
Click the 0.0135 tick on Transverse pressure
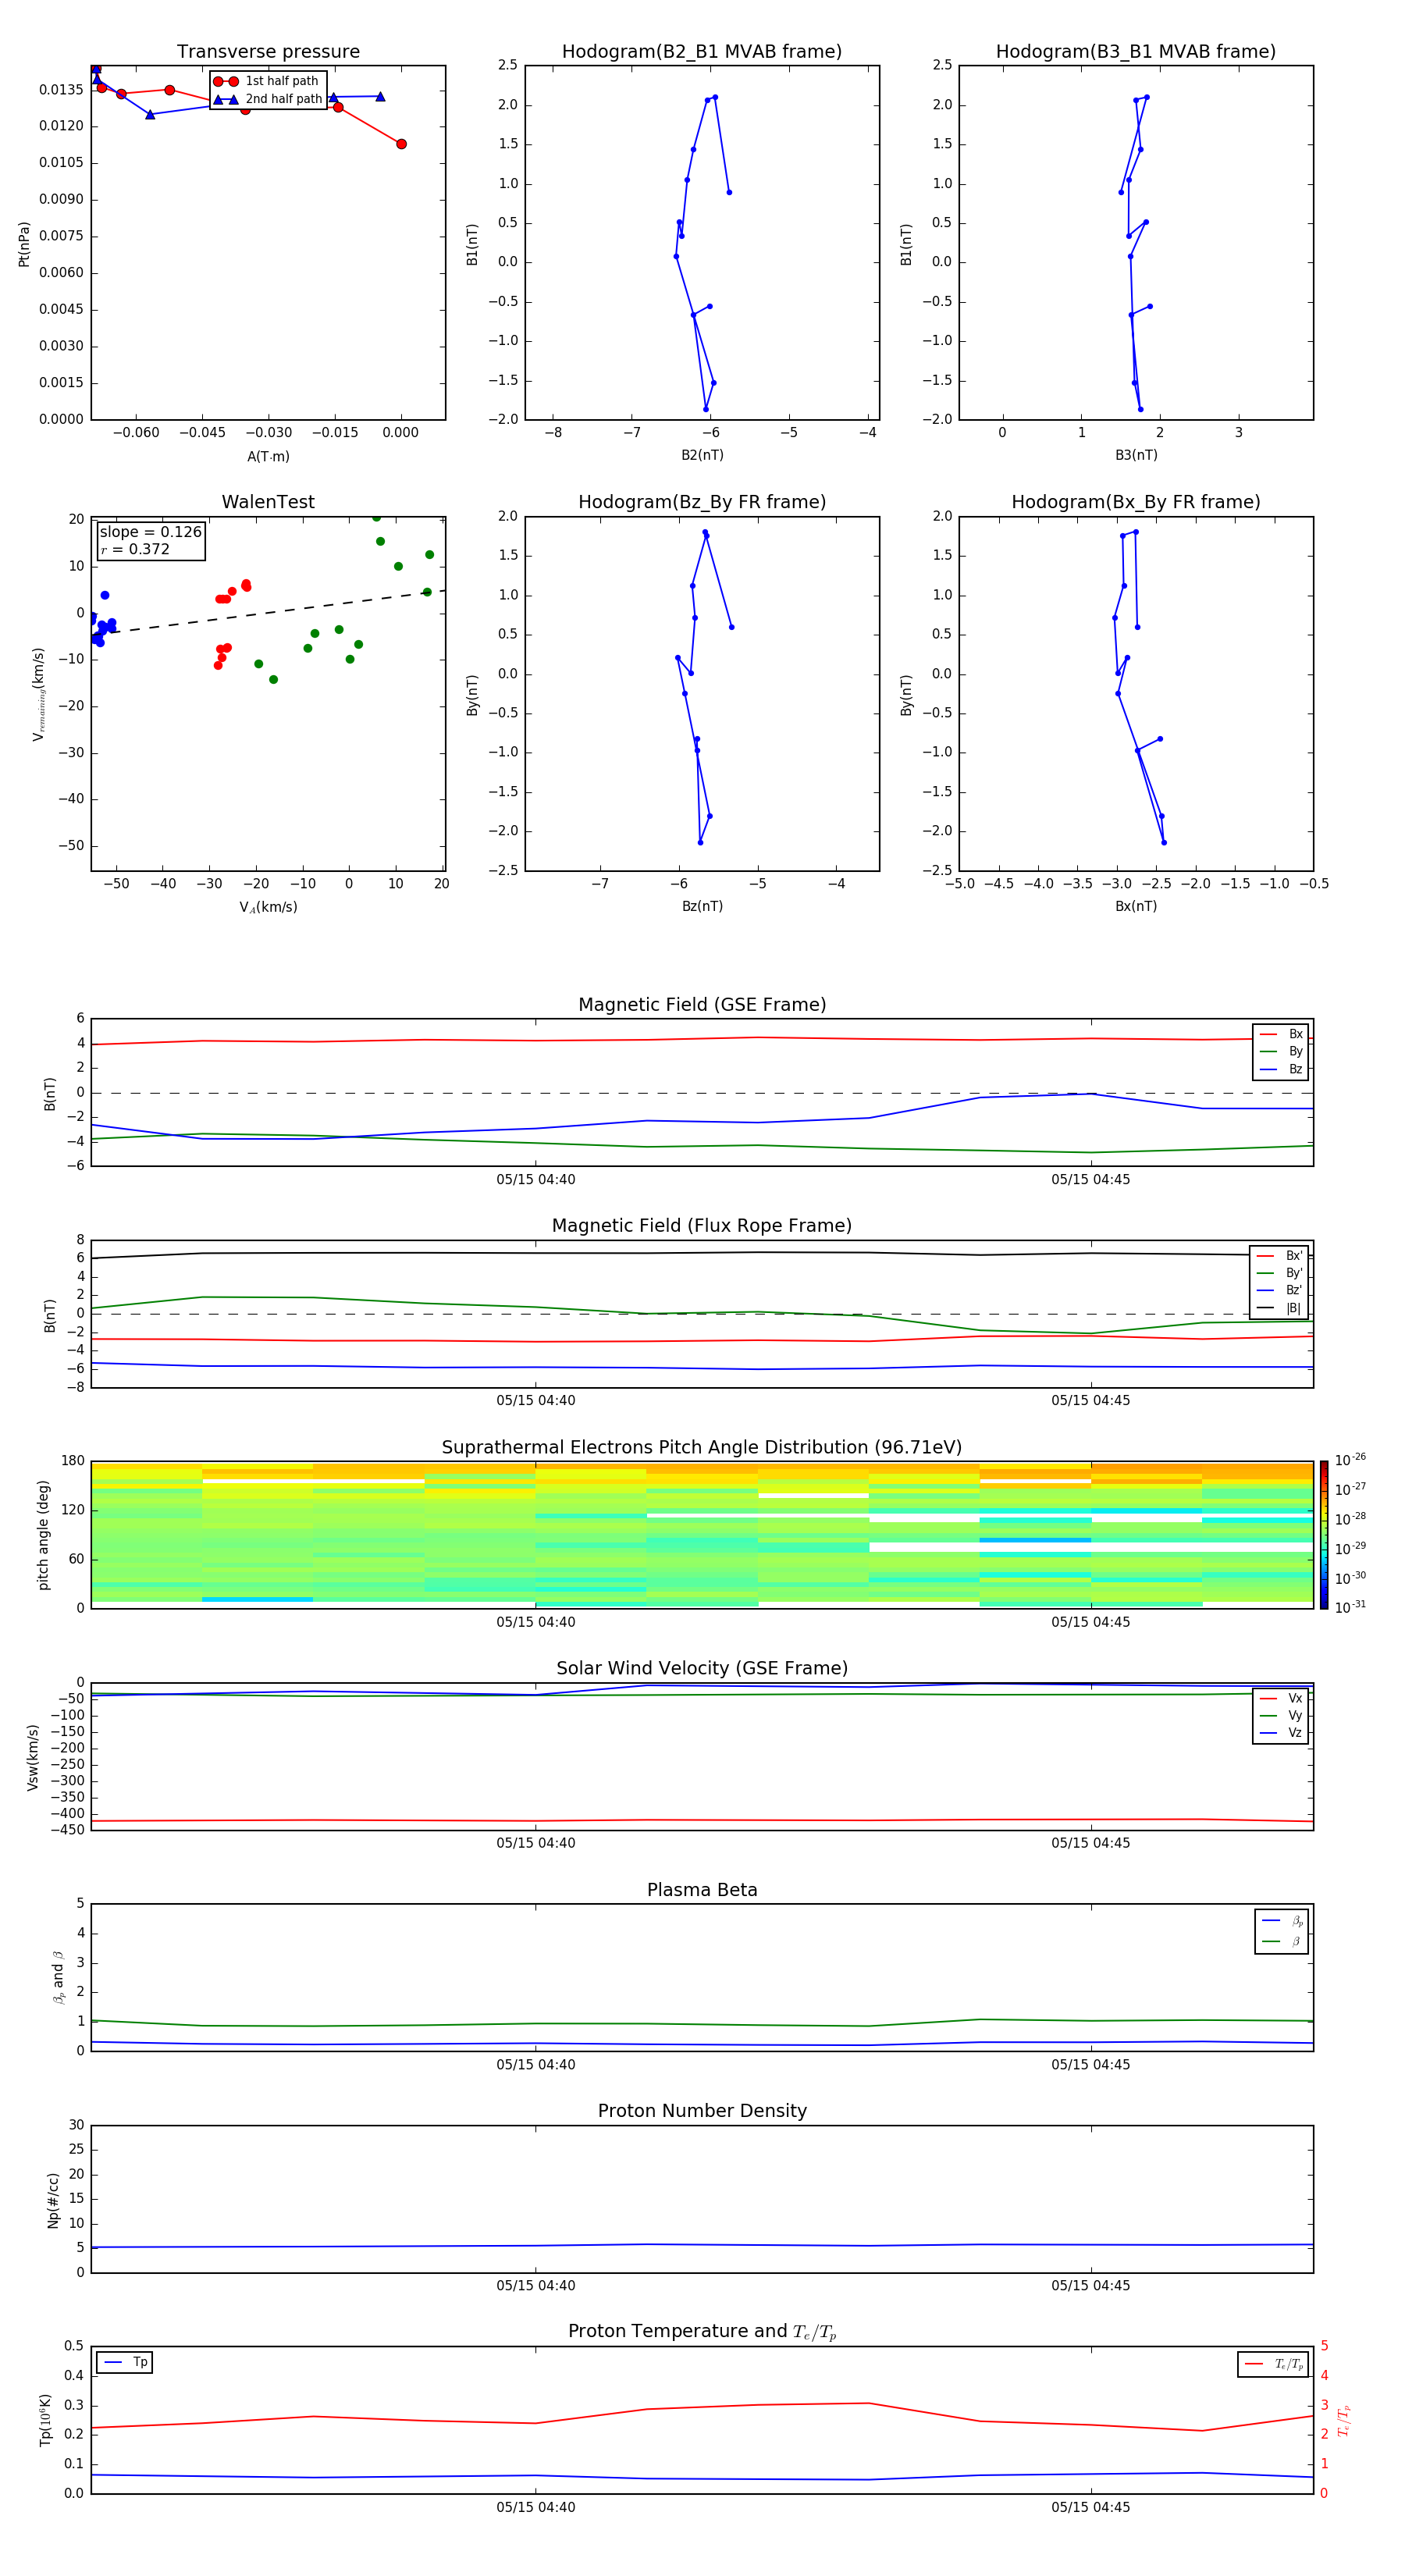pyautogui.click(x=62, y=89)
